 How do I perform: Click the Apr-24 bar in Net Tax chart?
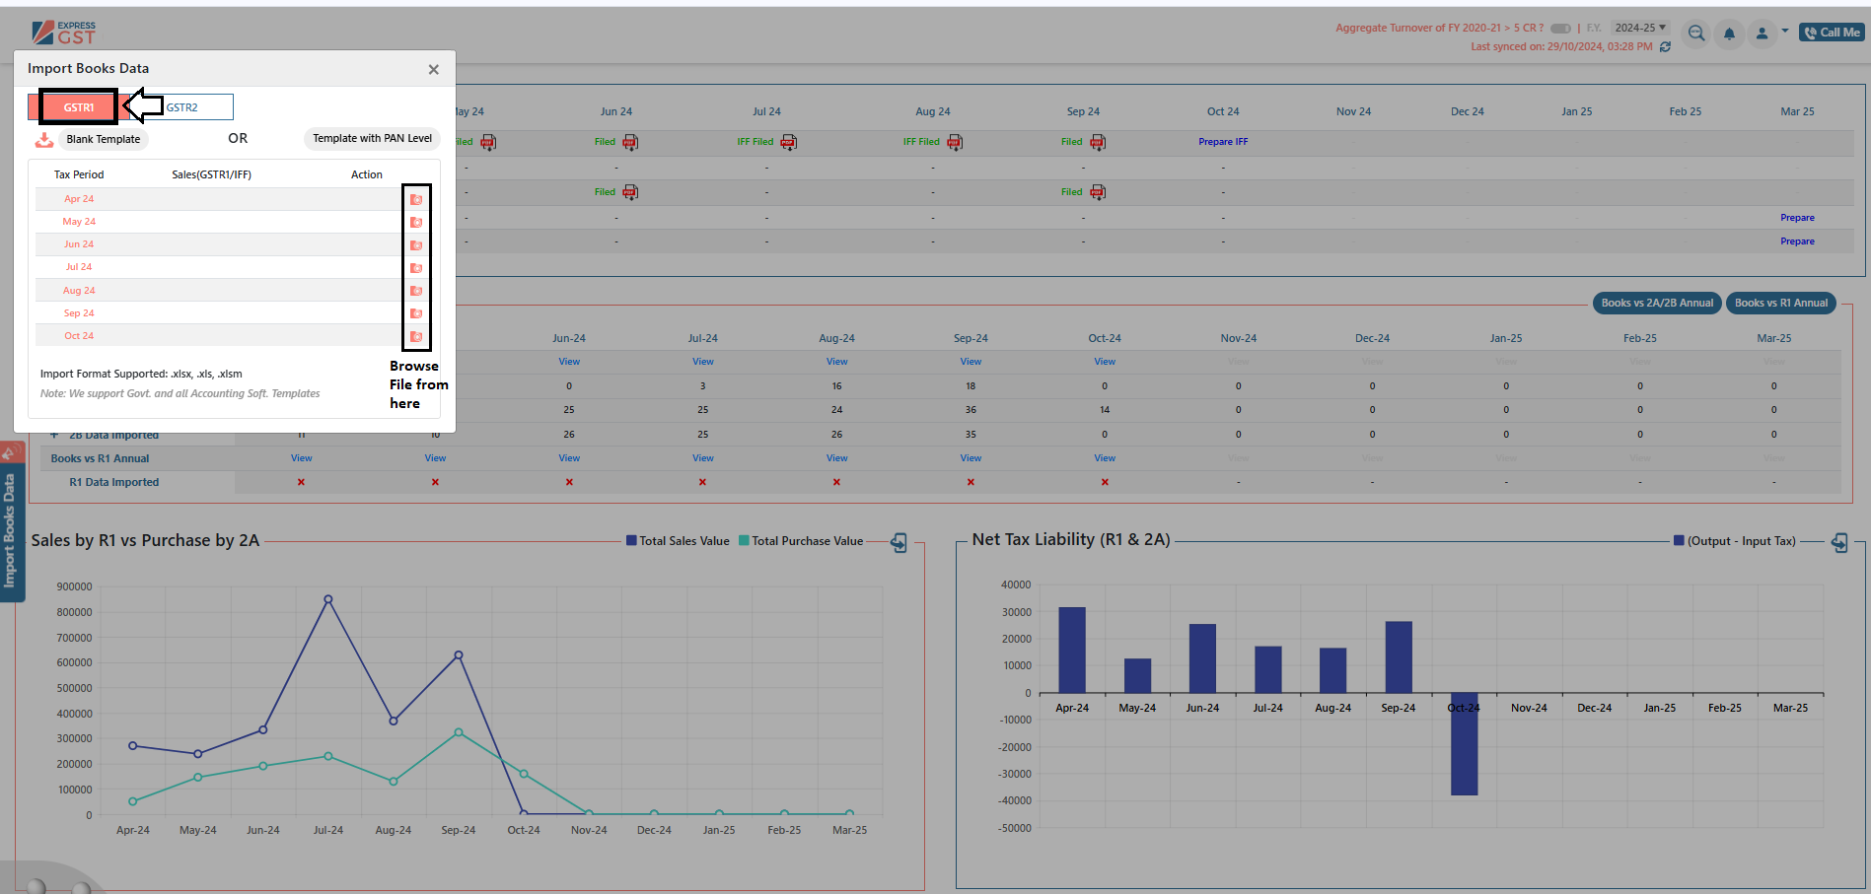[1072, 650]
